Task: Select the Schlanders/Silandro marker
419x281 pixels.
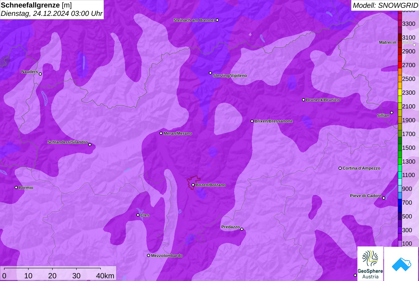Action: (x=90, y=145)
